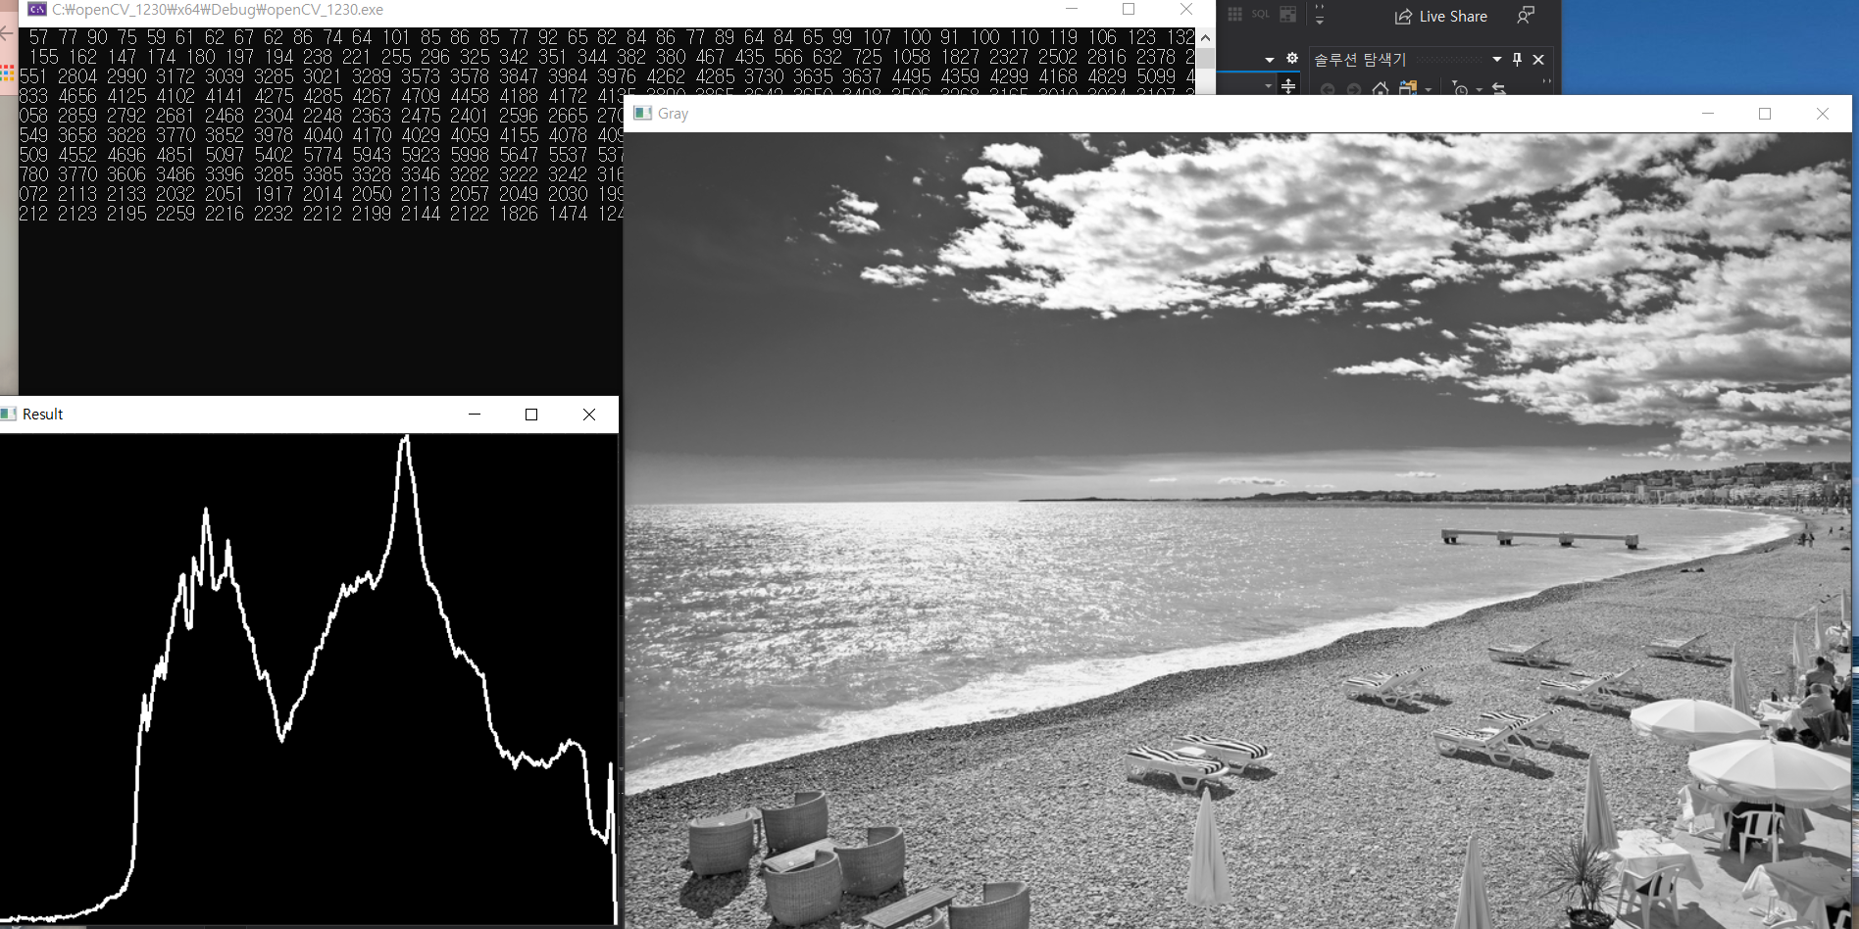Click the switch views folder icon
This screenshot has width=1859, height=929.
pos(1408,88)
